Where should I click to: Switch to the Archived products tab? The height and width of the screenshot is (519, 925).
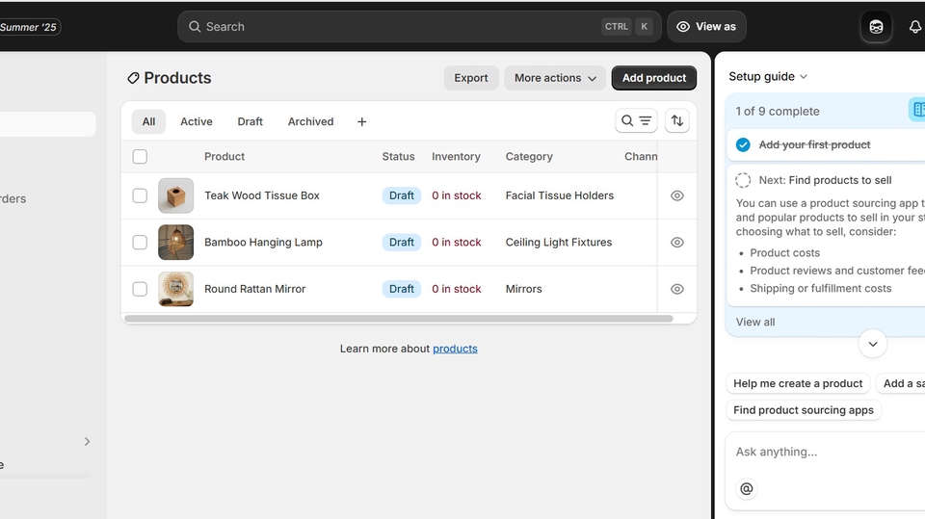(x=311, y=121)
